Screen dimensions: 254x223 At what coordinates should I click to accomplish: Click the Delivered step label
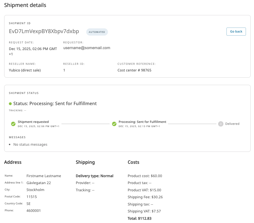pyautogui.click(x=232, y=124)
